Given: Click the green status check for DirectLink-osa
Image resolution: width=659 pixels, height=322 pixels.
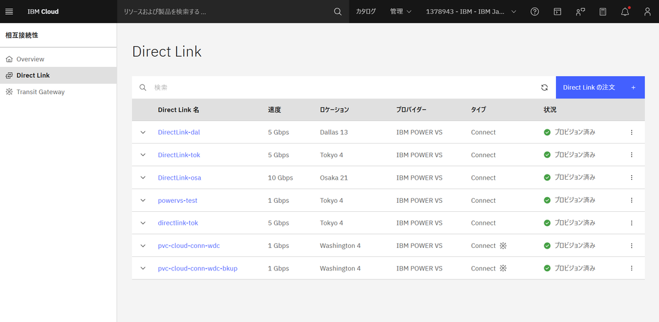Looking at the screenshot, I should tap(547, 177).
